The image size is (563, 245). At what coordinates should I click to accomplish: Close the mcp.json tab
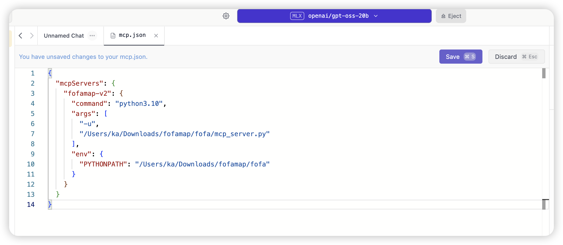pyautogui.click(x=156, y=36)
